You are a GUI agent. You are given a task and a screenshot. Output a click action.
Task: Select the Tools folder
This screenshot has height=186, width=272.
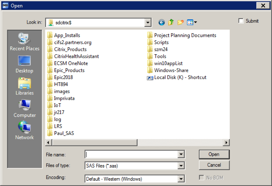click(157, 56)
